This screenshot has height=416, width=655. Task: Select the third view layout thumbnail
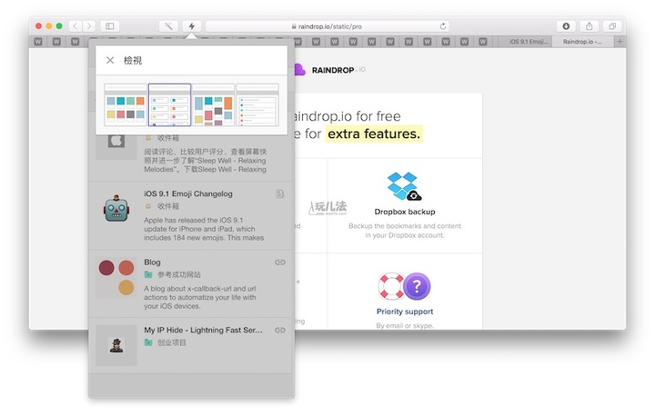[x=213, y=104]
